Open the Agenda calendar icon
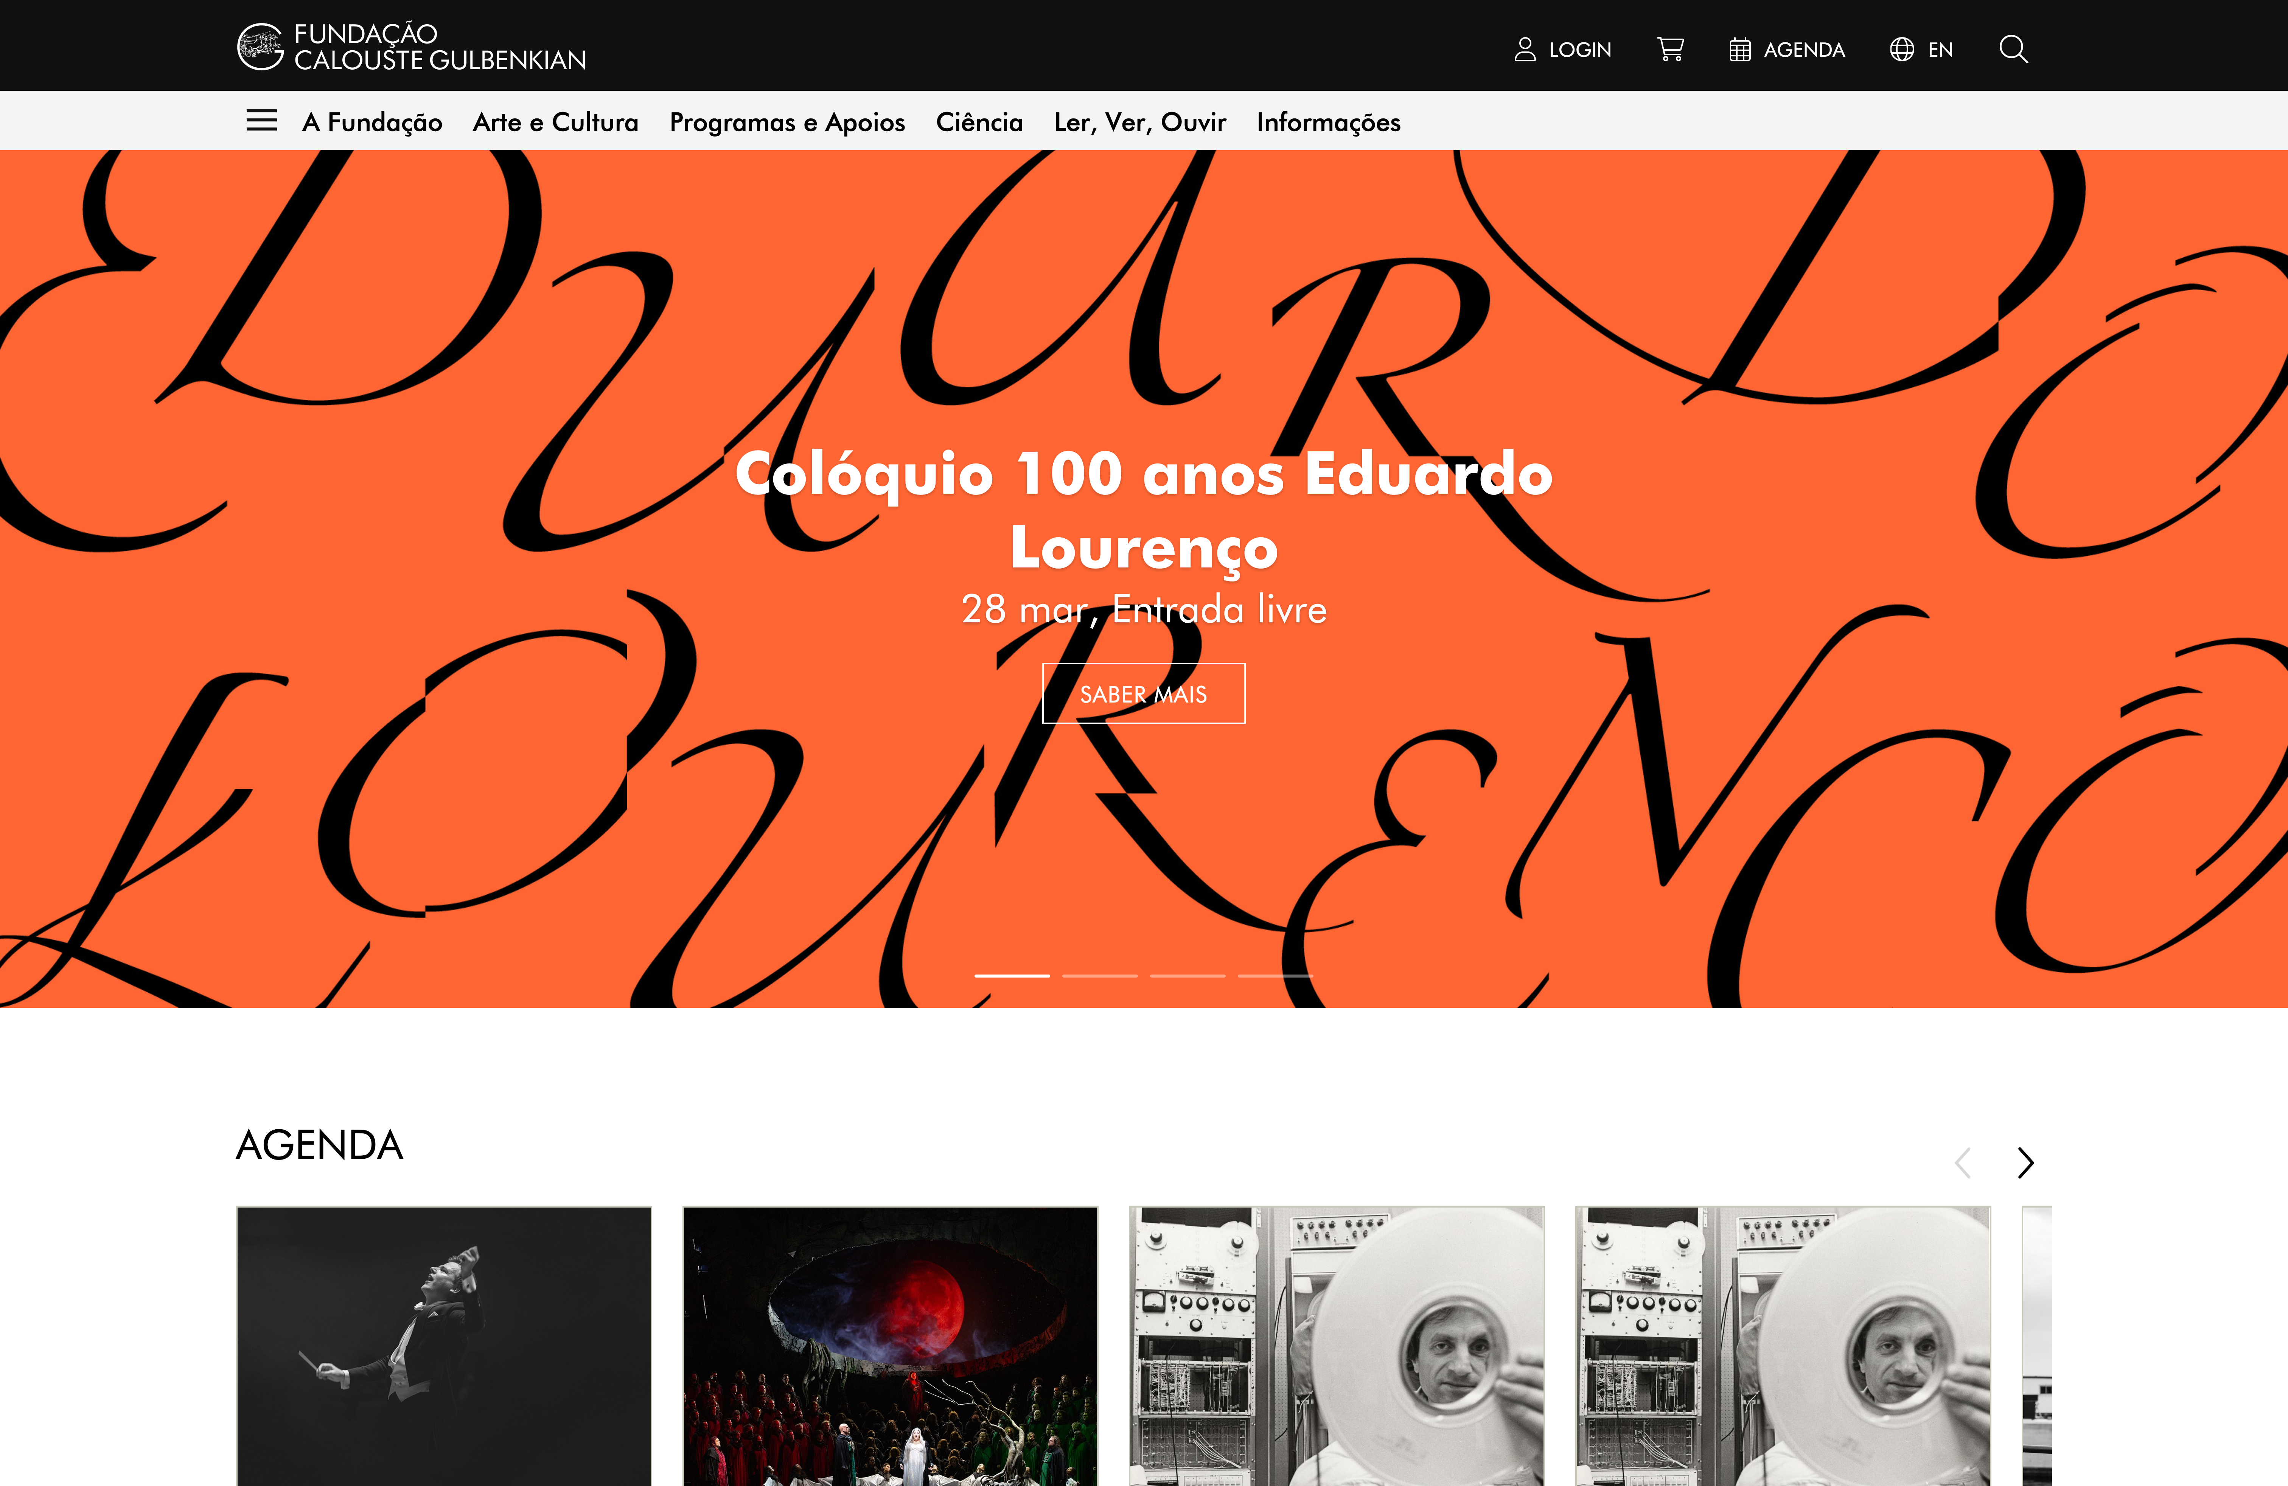Image resolution: width=2288 pixels, height=1486 pixels. [1740, 49]
